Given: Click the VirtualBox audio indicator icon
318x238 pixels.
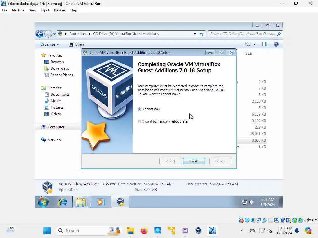Looking at the screenshot, I should pyautogui.click(x=253, y=220).
